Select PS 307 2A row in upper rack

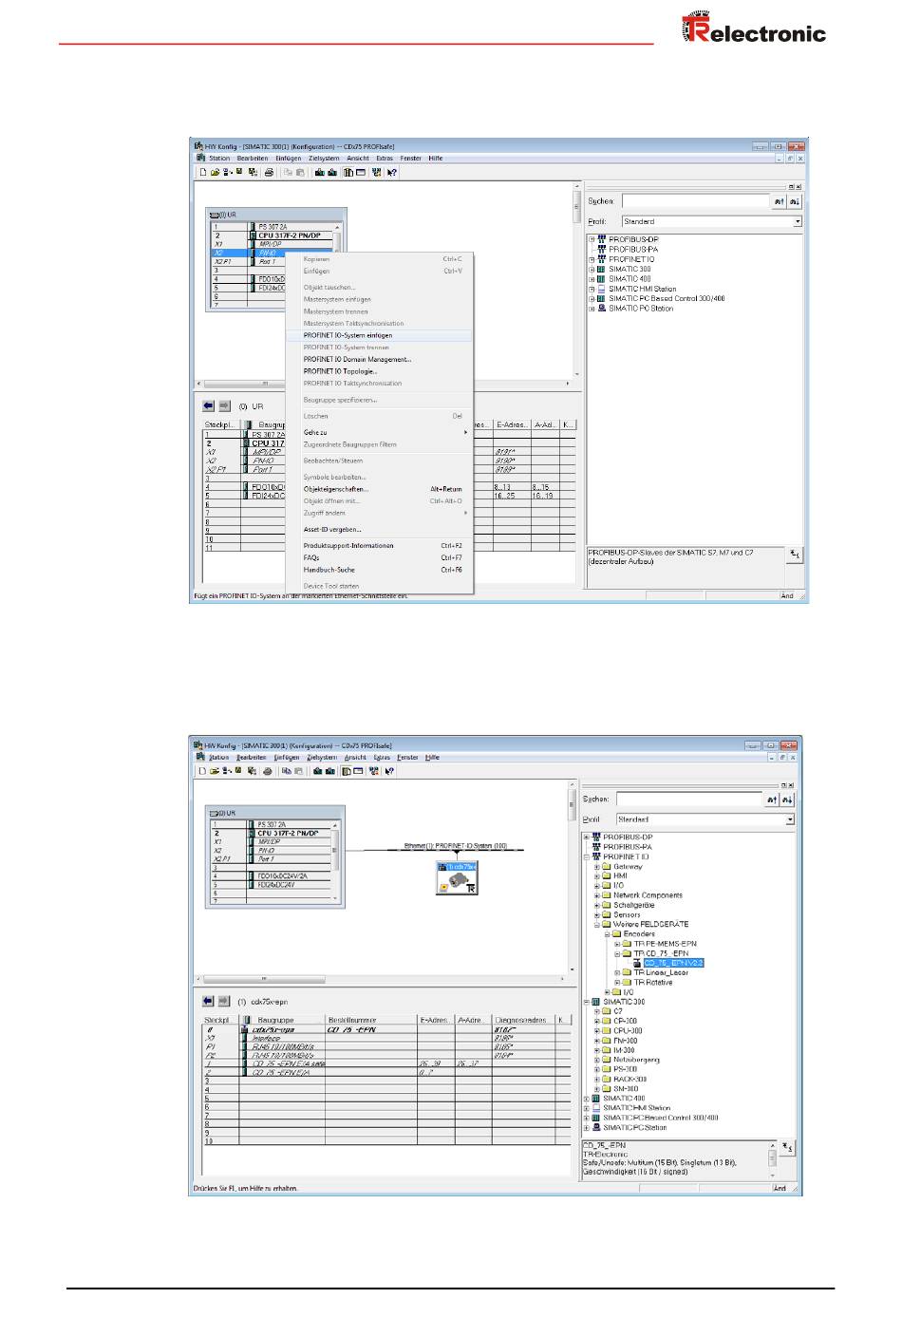[275, 227]
